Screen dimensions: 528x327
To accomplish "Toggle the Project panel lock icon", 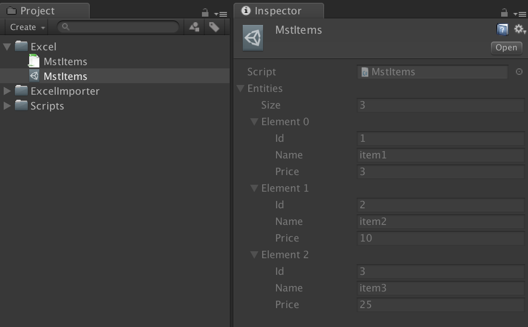I will 204,13.
